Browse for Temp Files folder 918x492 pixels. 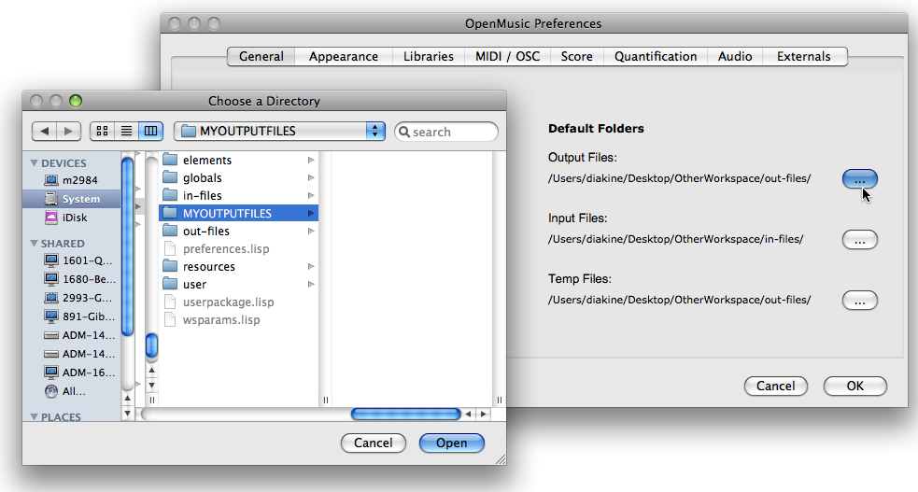[x=859, y=301]
